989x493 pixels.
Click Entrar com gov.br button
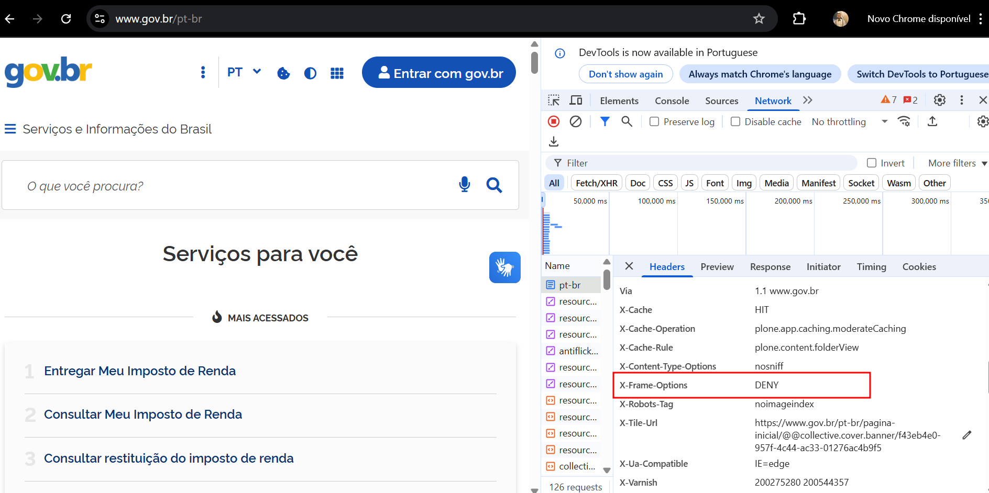coord(439,72)
